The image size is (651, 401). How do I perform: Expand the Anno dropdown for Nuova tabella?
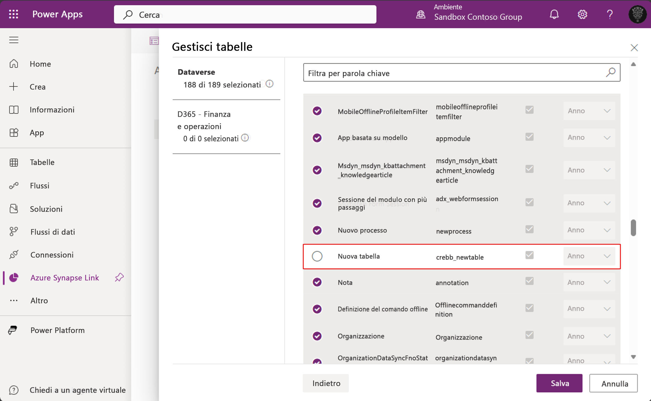coord(589,256)
